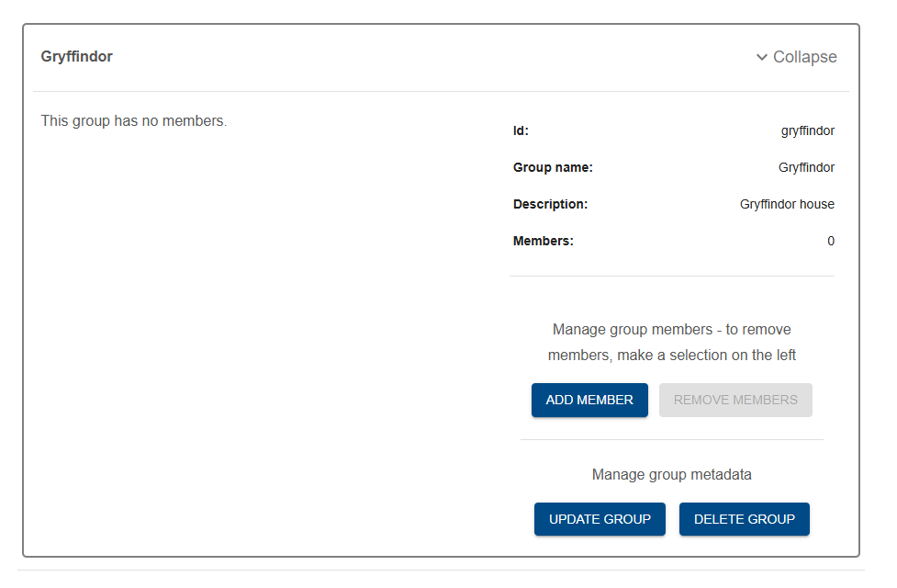Click the 'Group name:' label
The height and width of the screenshot is (588, 897).
click(x=553, y=167)
